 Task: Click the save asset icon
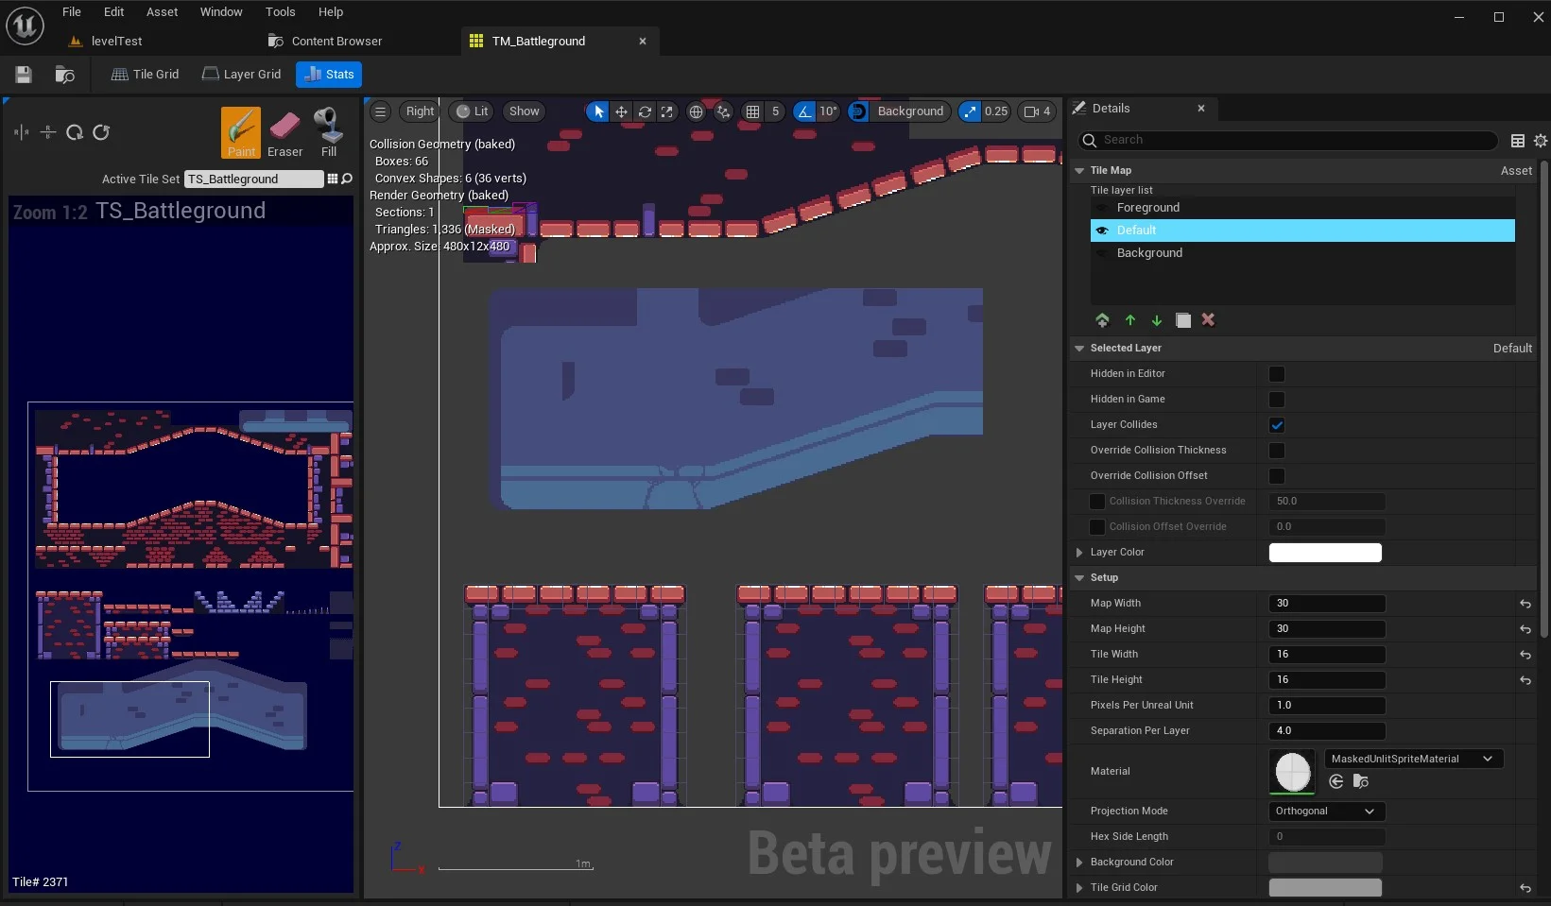pyautogui.click(x=24, y=75)
